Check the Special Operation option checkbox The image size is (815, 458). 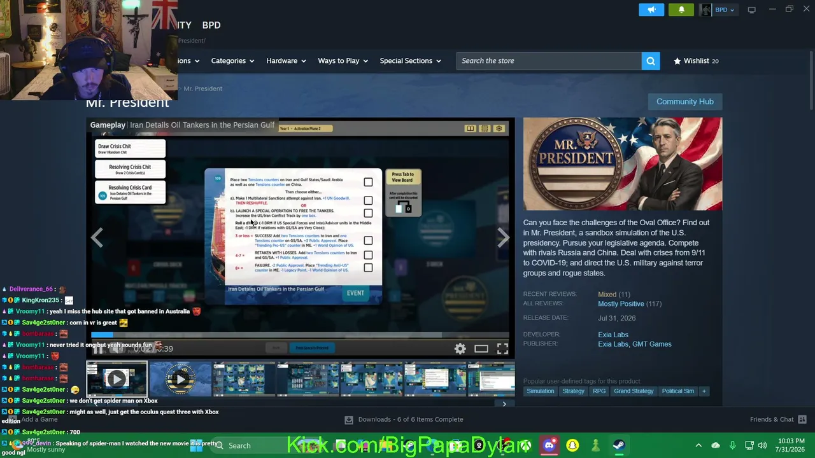pyautogui.click(x=368, y=213)
